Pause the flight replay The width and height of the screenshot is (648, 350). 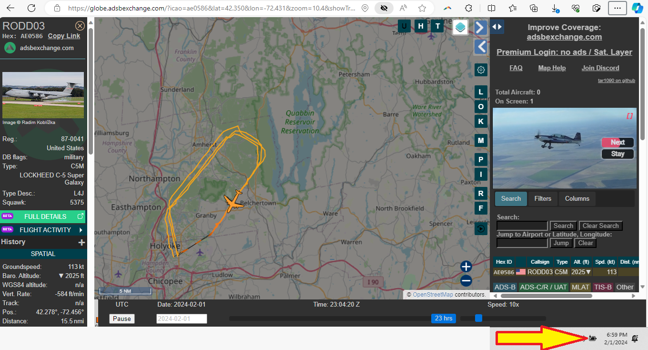(122, 319)
